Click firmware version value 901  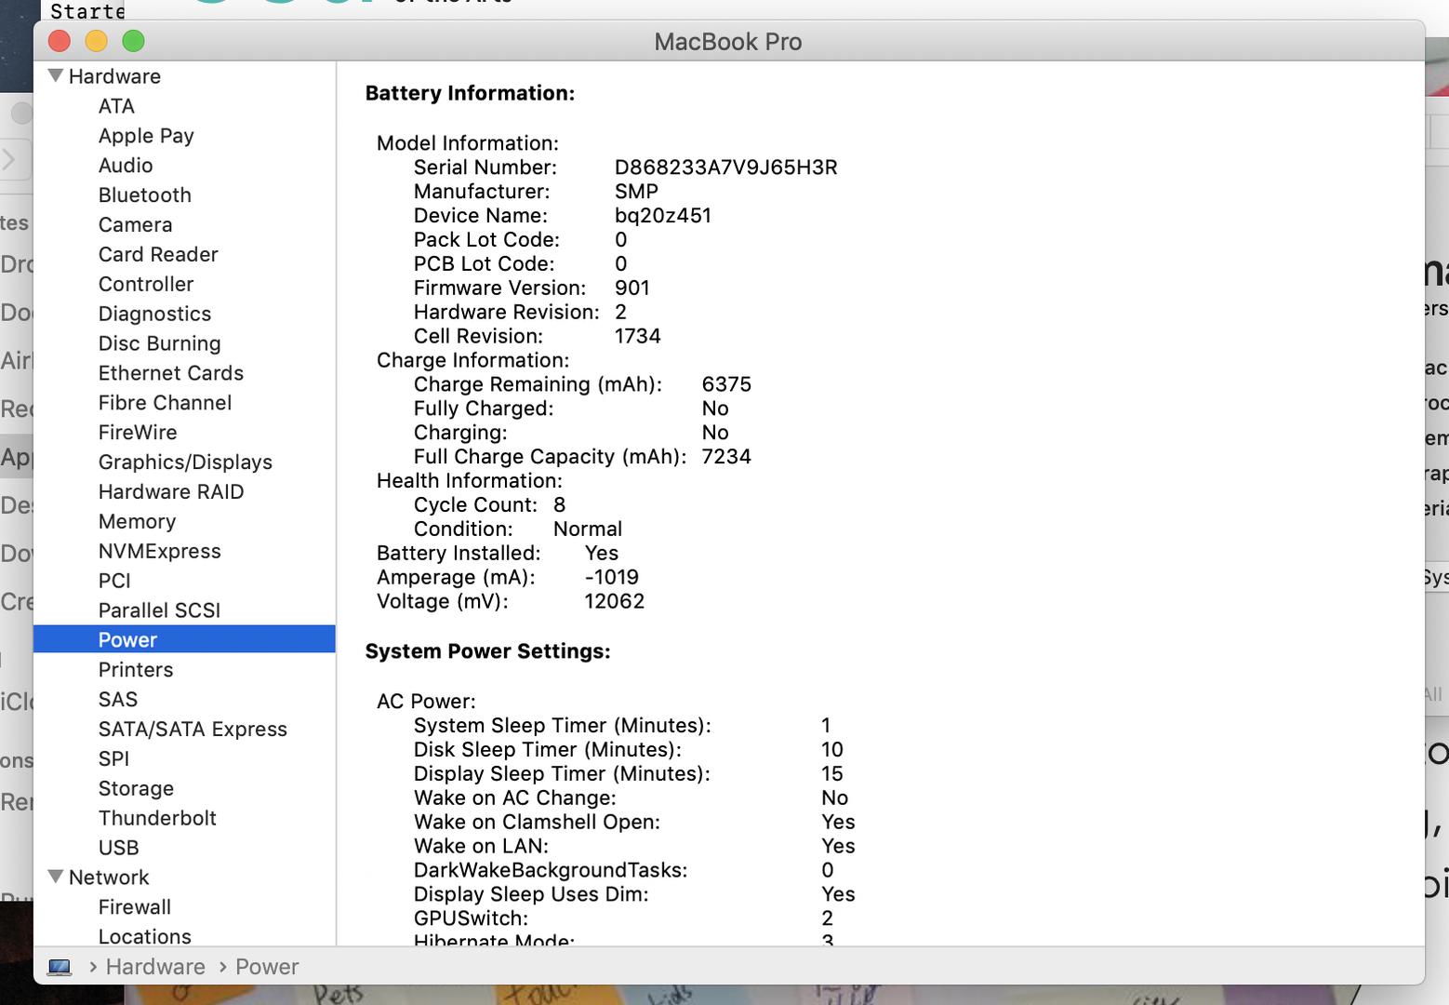632,288
